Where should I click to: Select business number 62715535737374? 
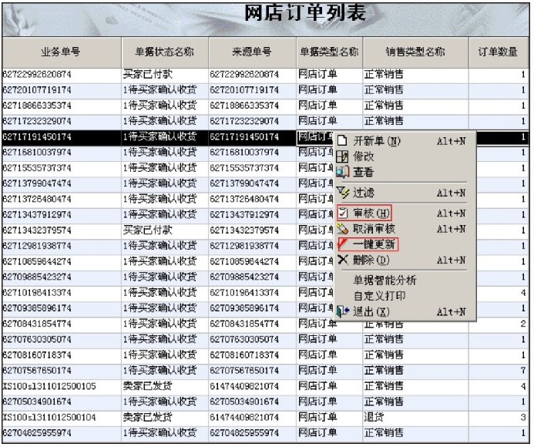pyautogui.click(x=37, y=168)
